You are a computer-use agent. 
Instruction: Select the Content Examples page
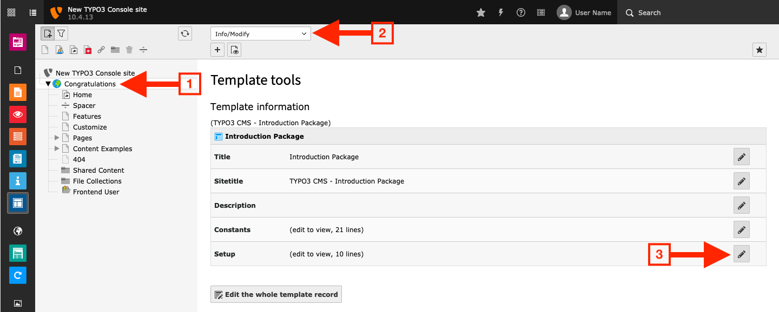pyautogui.click(x=102, y=148)
